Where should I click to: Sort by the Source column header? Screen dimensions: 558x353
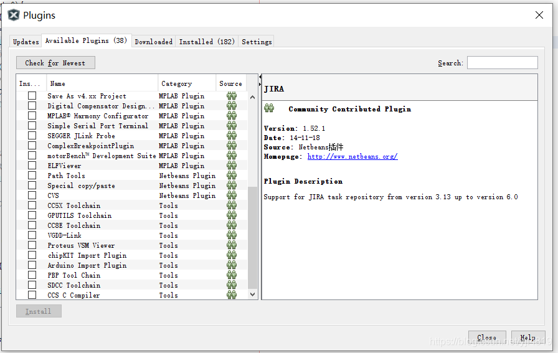[231, 83]
